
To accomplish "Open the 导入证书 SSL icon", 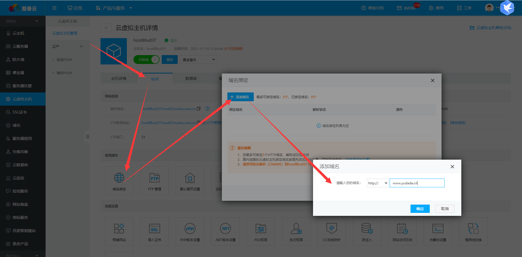I will (154, 228).
